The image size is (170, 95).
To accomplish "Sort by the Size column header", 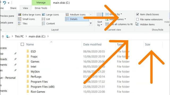I will (x=148, y=44).
